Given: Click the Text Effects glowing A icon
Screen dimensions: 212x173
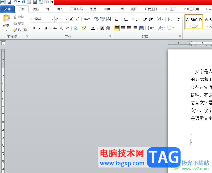Looking at the screenshot, I should (76, 28).
